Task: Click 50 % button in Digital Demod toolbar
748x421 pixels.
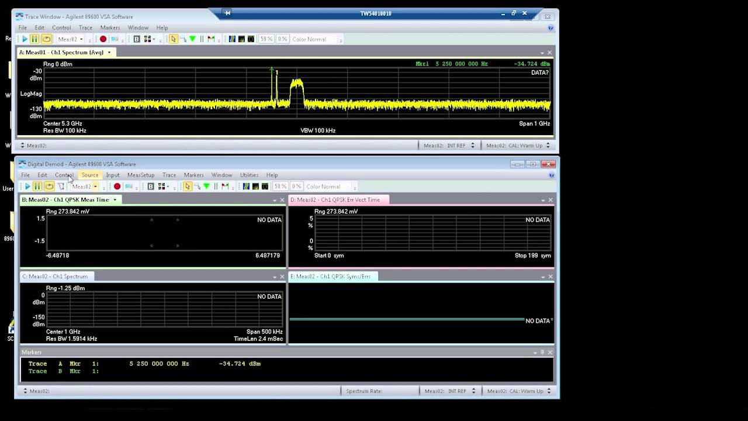Action: pyautogui.click(x=280, y=187)
